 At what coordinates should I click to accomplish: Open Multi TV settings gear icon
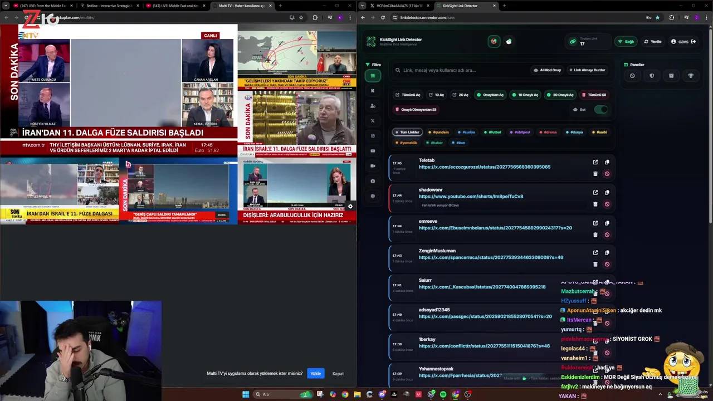[350, 207]
